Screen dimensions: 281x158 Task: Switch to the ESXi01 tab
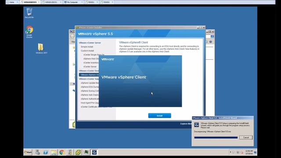tap(91, 2)
